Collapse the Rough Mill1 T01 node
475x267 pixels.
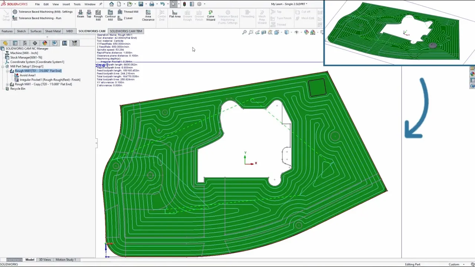coord(7,71)
